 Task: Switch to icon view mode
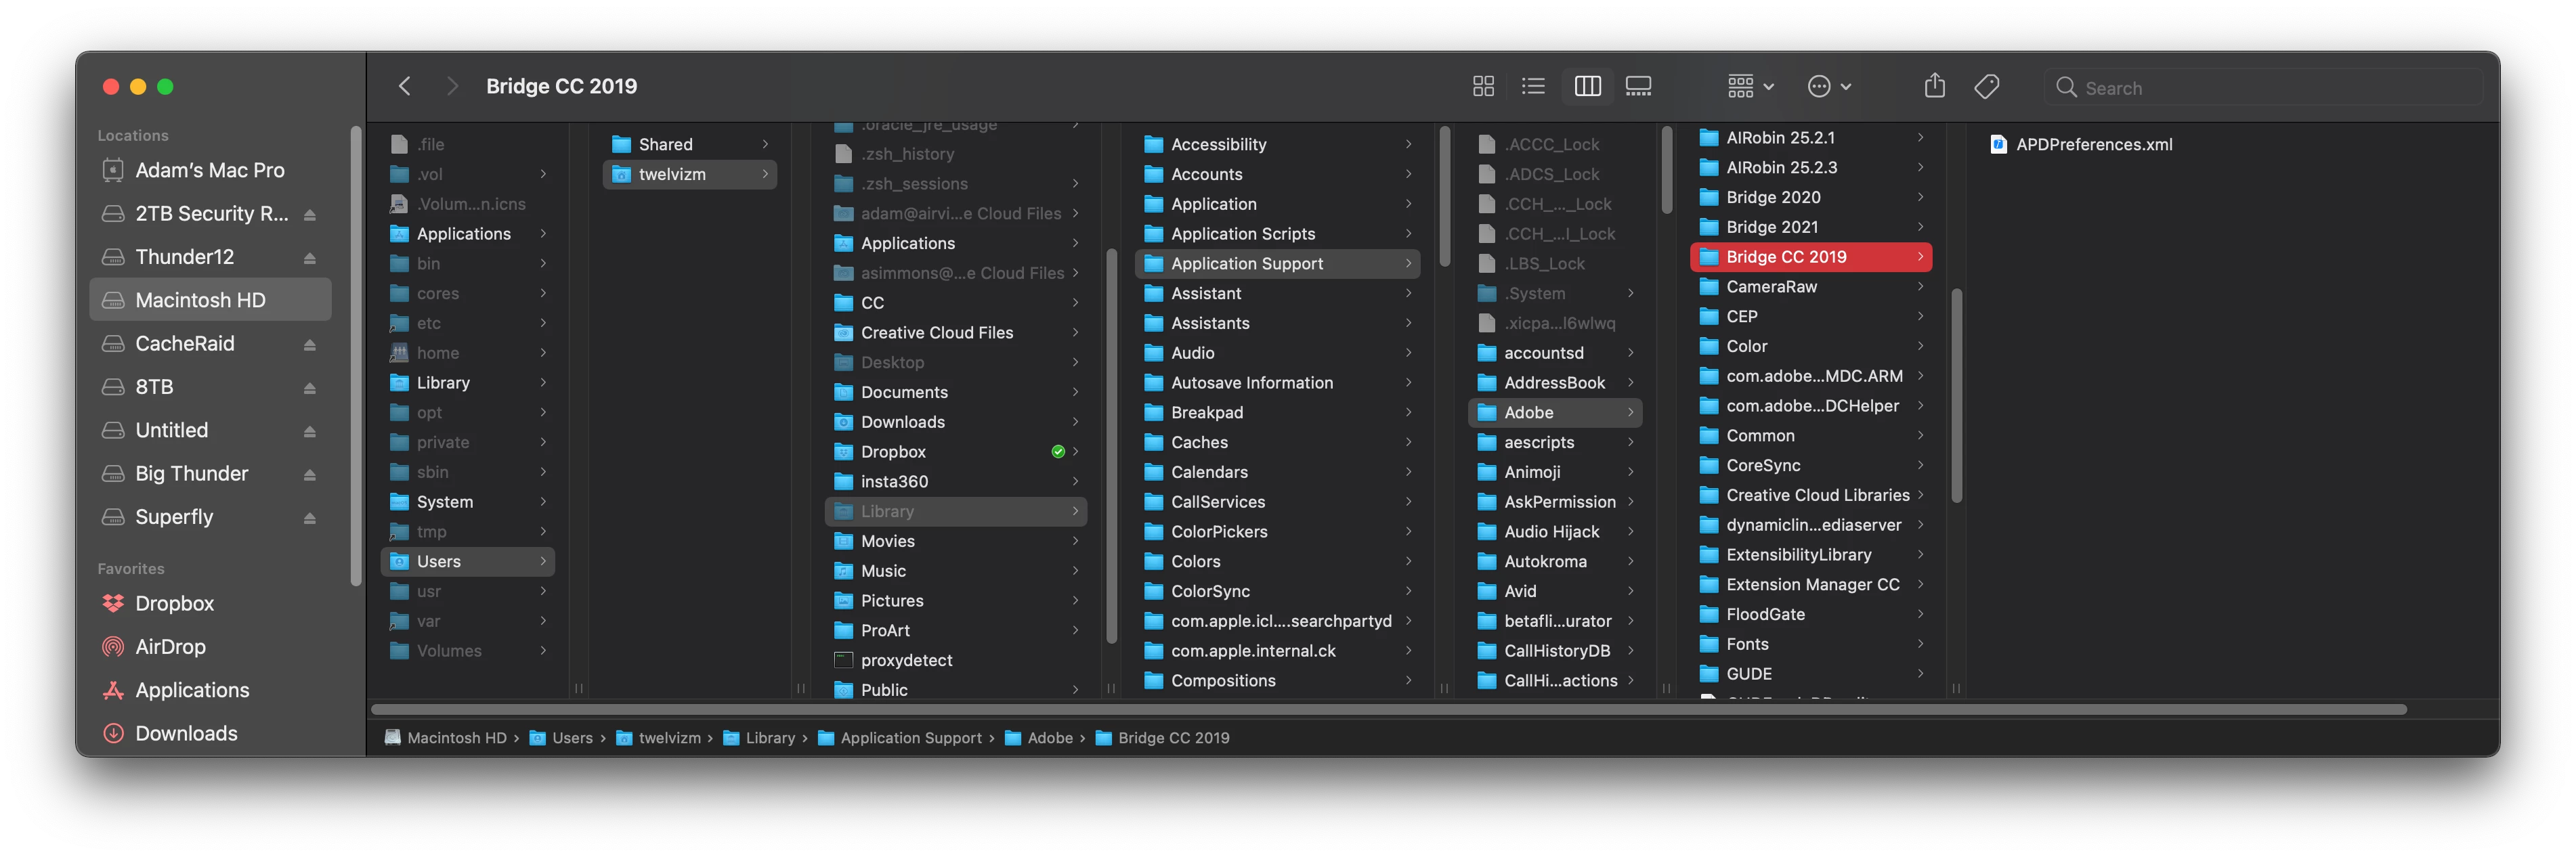1483,87
